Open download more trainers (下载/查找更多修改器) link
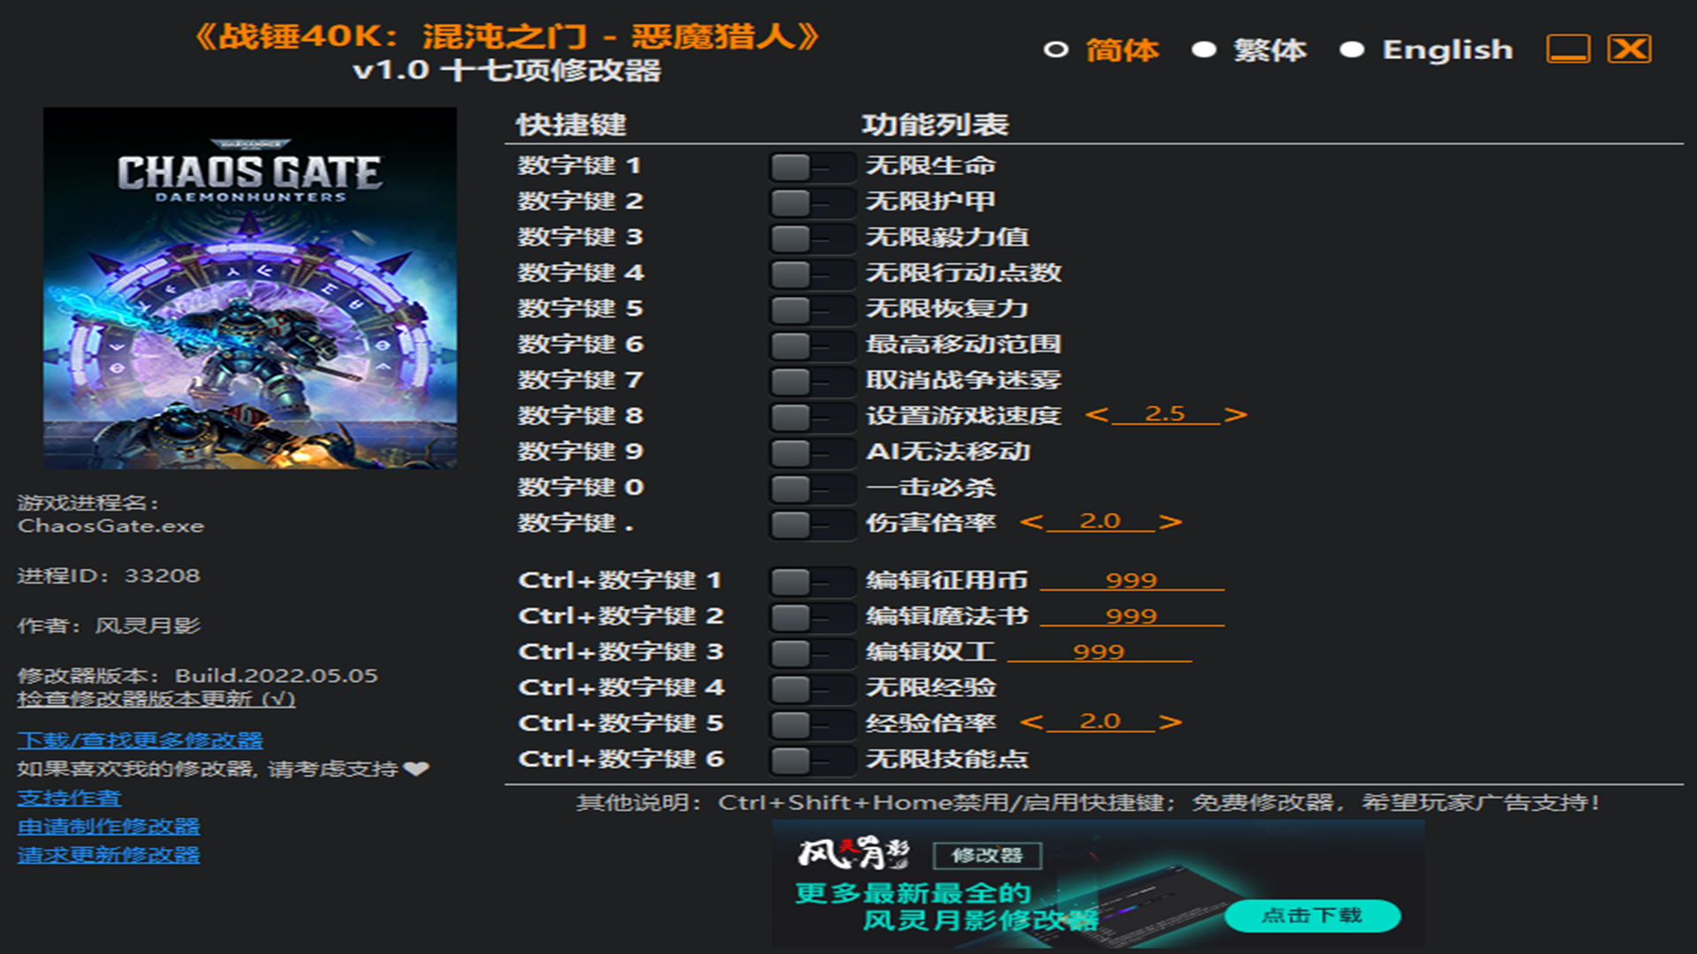 (140, 740)
